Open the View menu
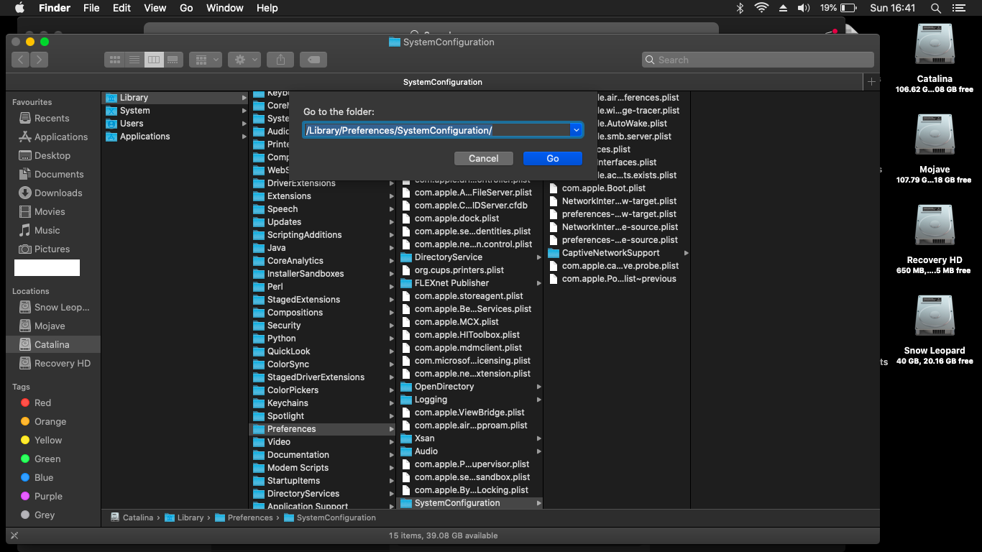 (155, 8)
